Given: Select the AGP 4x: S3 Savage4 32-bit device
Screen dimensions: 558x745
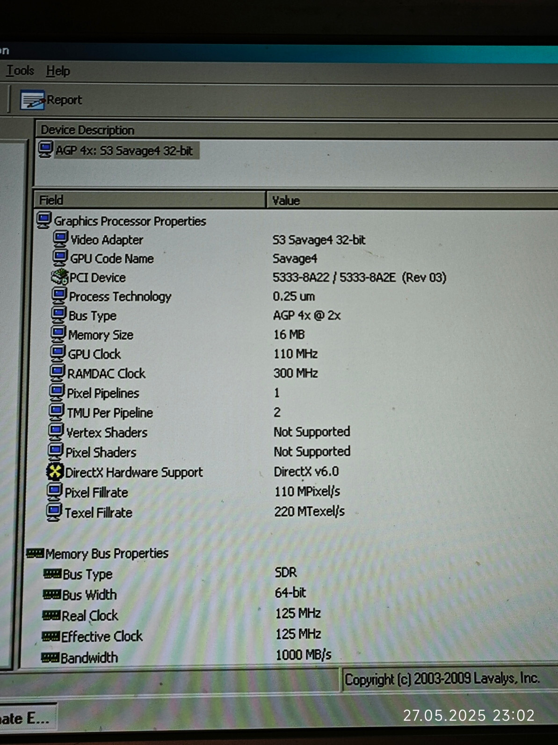Looking at the screenshot, I should pos(124,151).
